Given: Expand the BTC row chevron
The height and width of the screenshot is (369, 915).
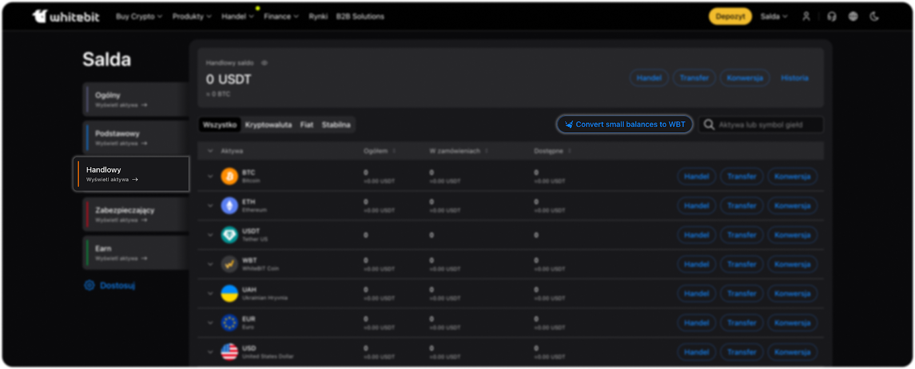Looking at the screenshot, I should (210, 176).
